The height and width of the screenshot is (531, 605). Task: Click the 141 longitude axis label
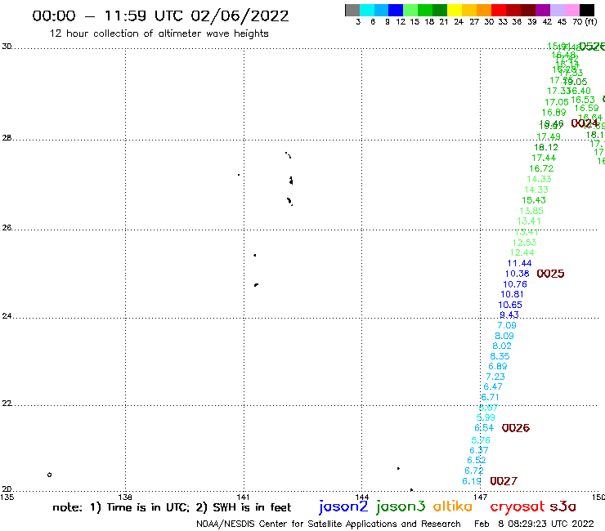click(243, 497)
